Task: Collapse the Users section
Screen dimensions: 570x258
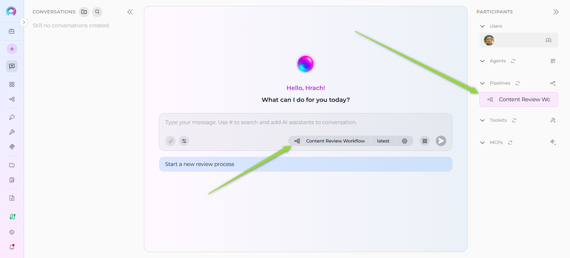Action: (x=482, y=26)
